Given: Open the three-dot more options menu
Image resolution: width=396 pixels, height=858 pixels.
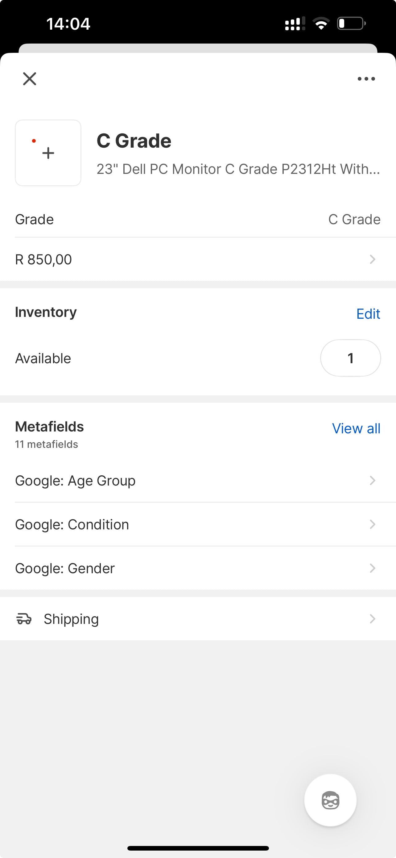Looking at the screenshot, I should [x=366, y=79].
